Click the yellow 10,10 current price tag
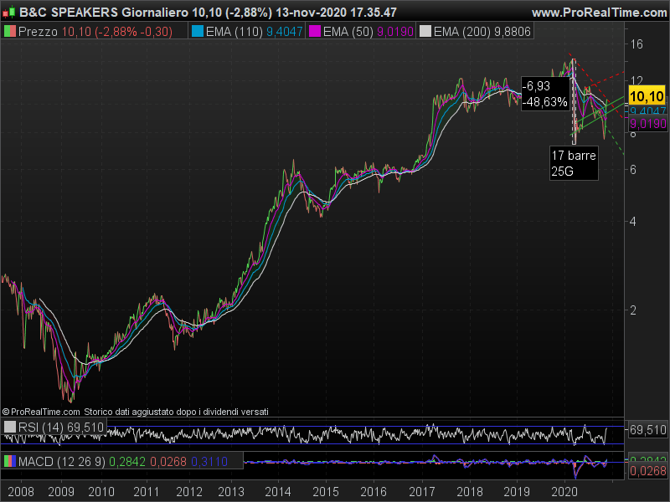 [x=647, y=95]
